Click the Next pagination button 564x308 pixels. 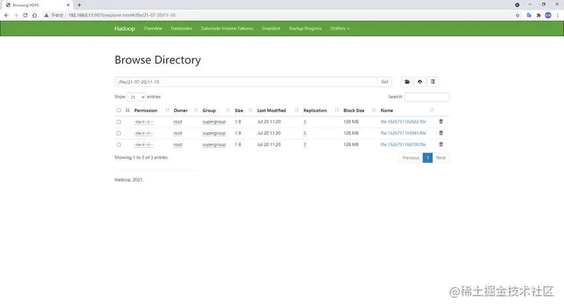(x=441, y=158)
